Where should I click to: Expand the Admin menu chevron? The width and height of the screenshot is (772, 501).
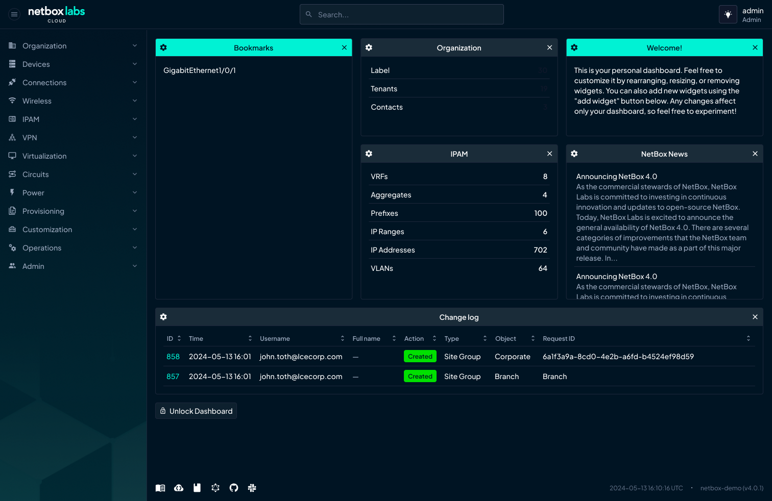[135, 266]
